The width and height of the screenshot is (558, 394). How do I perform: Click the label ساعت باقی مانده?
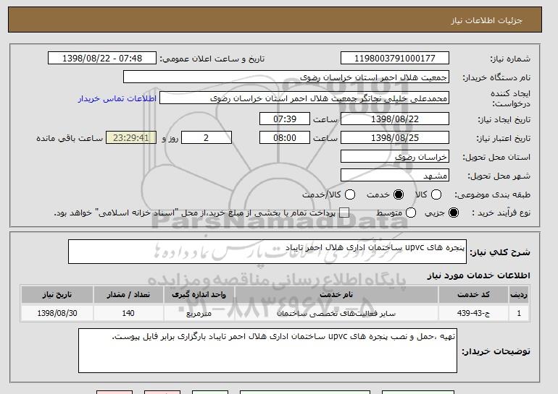[70, 138]
